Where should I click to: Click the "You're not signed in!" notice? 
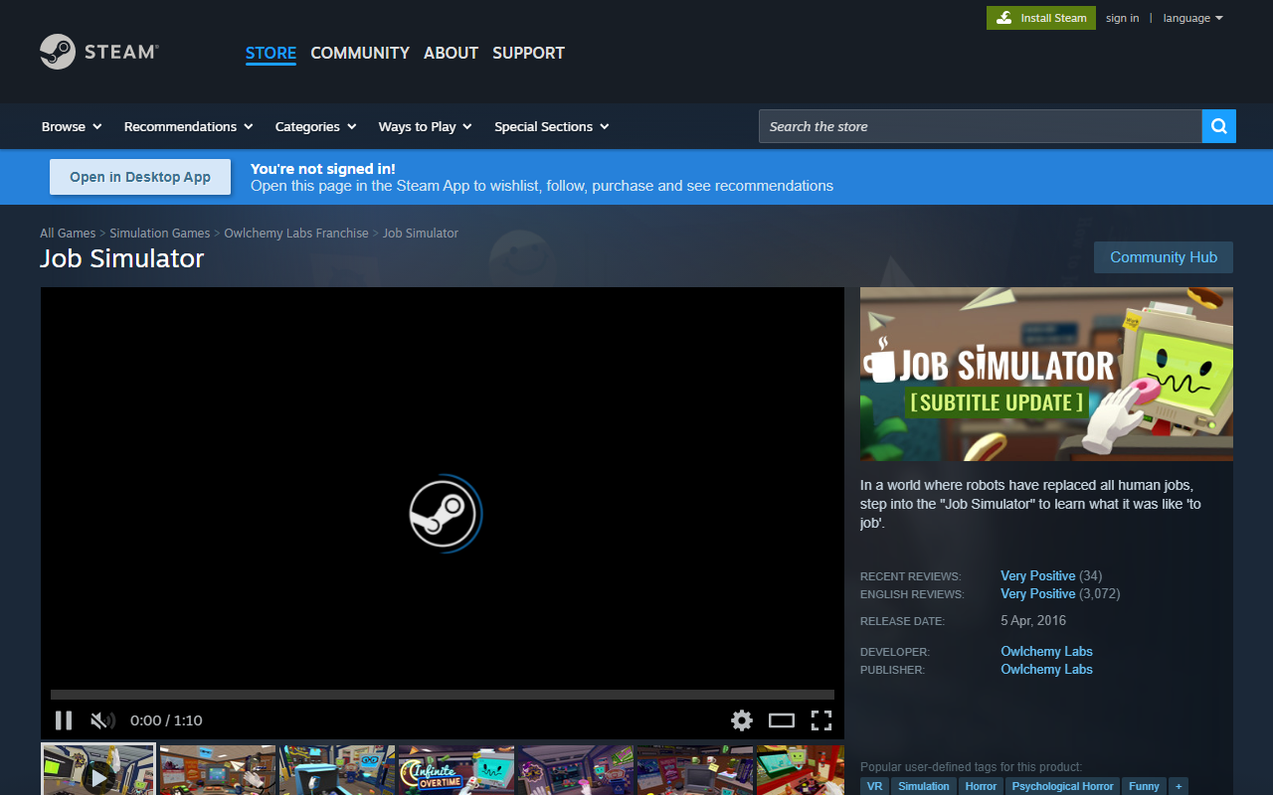click(322, 169)
